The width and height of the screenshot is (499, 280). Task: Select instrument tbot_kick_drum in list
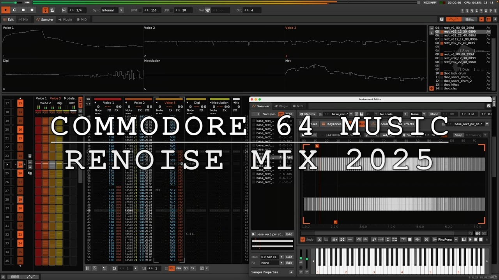point(463,73)
